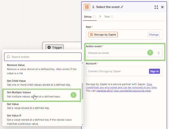Click the "Action event" field label
Viewport: 169px width, 129px height.
94,46
